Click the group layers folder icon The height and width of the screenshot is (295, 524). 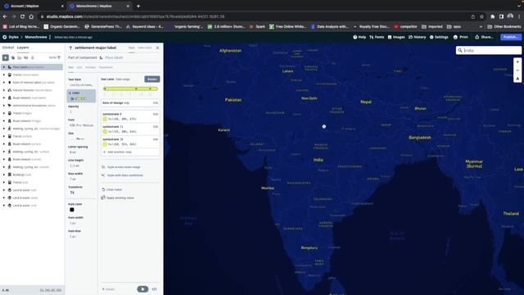coord(20,57)
